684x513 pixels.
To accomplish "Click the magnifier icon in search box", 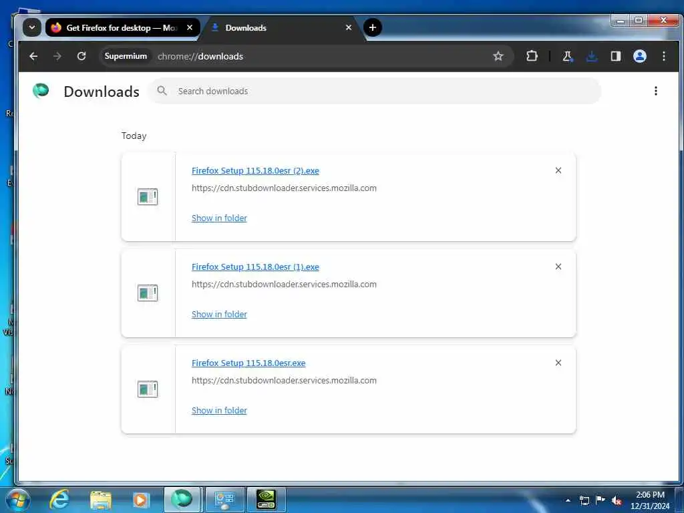I will [x=162, y=91].
